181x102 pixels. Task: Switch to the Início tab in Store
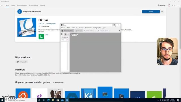pos(7,5)
